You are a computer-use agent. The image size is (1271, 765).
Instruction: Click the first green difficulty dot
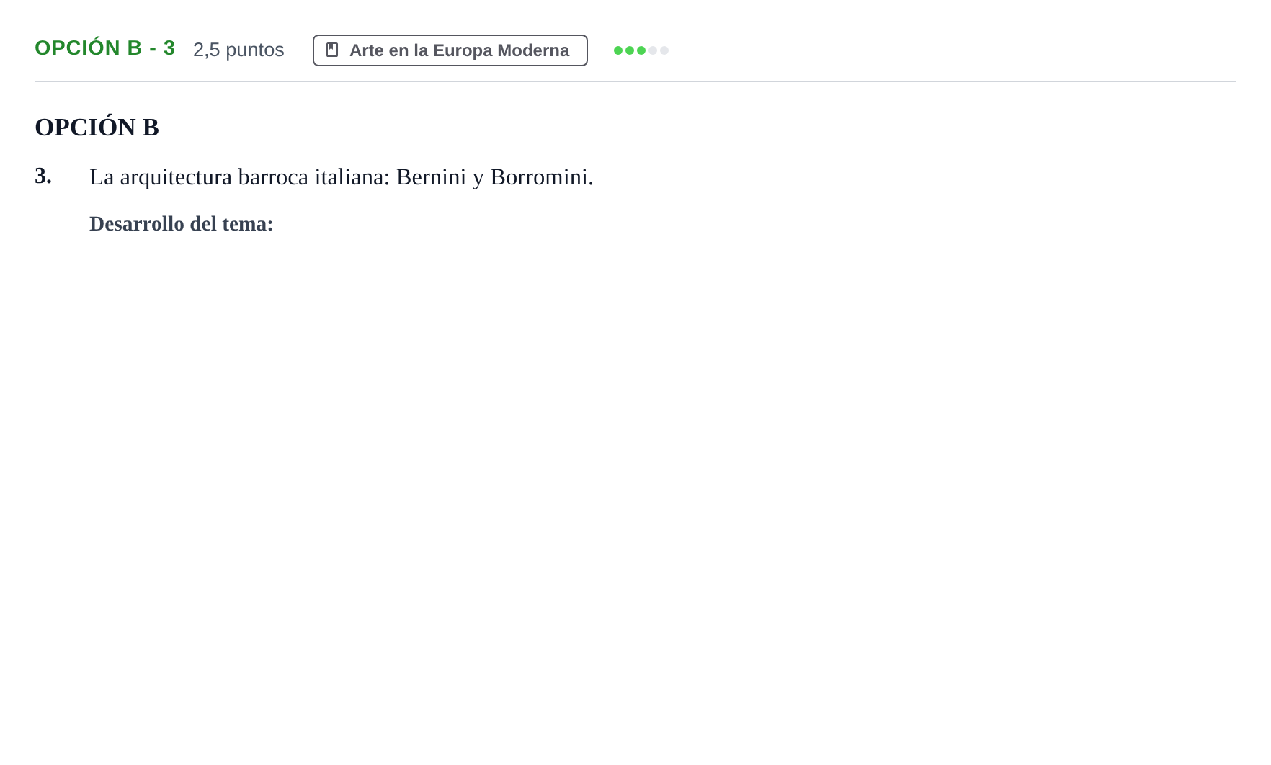click(x=618, y=50)
